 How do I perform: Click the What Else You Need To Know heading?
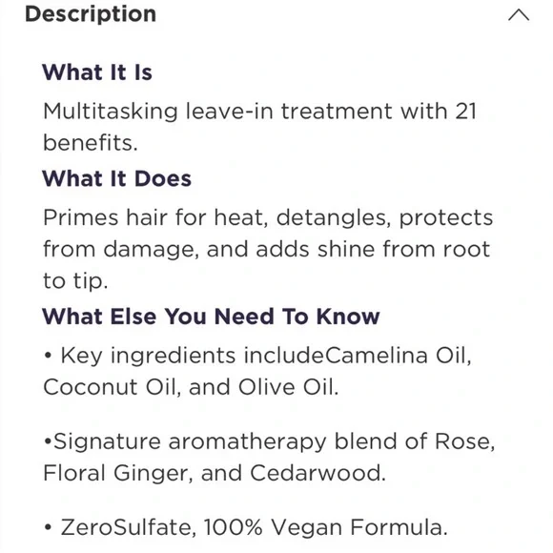point(211,316)
